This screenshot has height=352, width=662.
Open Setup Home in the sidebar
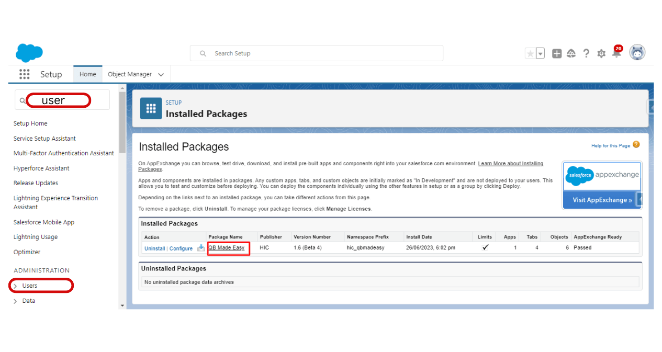click(x=30, y=123)
